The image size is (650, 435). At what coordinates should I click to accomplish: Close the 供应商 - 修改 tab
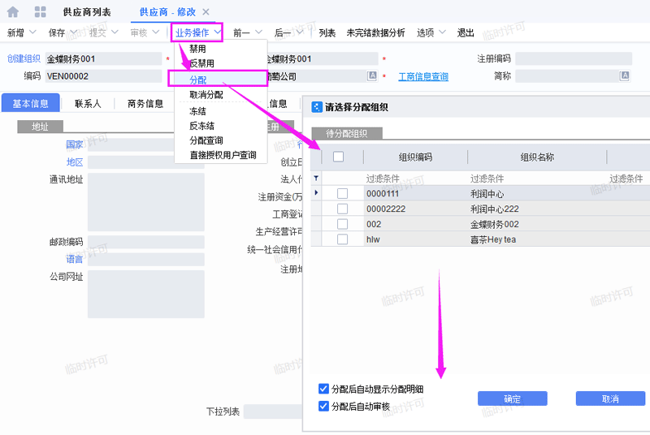point(206,12)
